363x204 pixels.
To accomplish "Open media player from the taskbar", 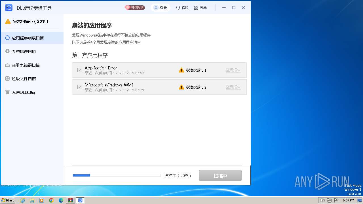I will point(42,200).
